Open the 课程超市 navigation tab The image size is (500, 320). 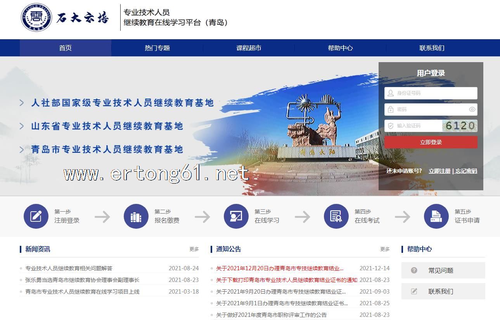tap(249, 48)
